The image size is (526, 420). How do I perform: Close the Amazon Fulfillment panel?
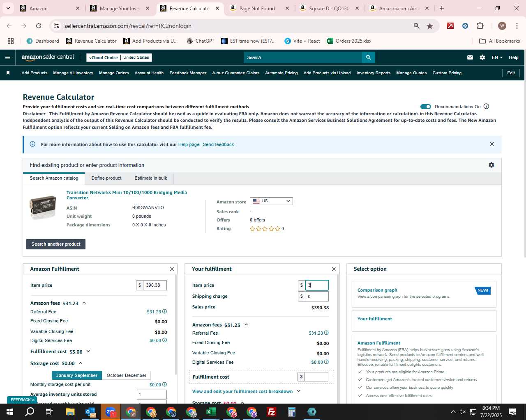click(x=172, y=269)
